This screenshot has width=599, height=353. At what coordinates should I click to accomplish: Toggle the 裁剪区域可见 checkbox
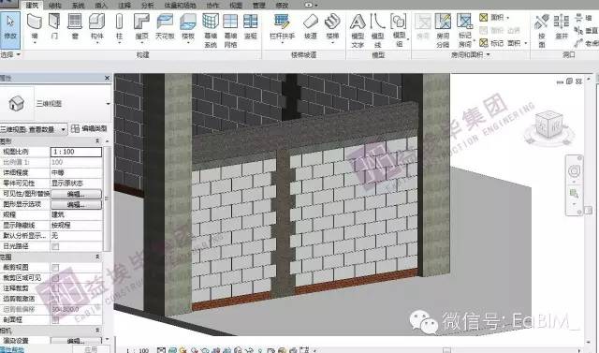click(x=55, y=278)
